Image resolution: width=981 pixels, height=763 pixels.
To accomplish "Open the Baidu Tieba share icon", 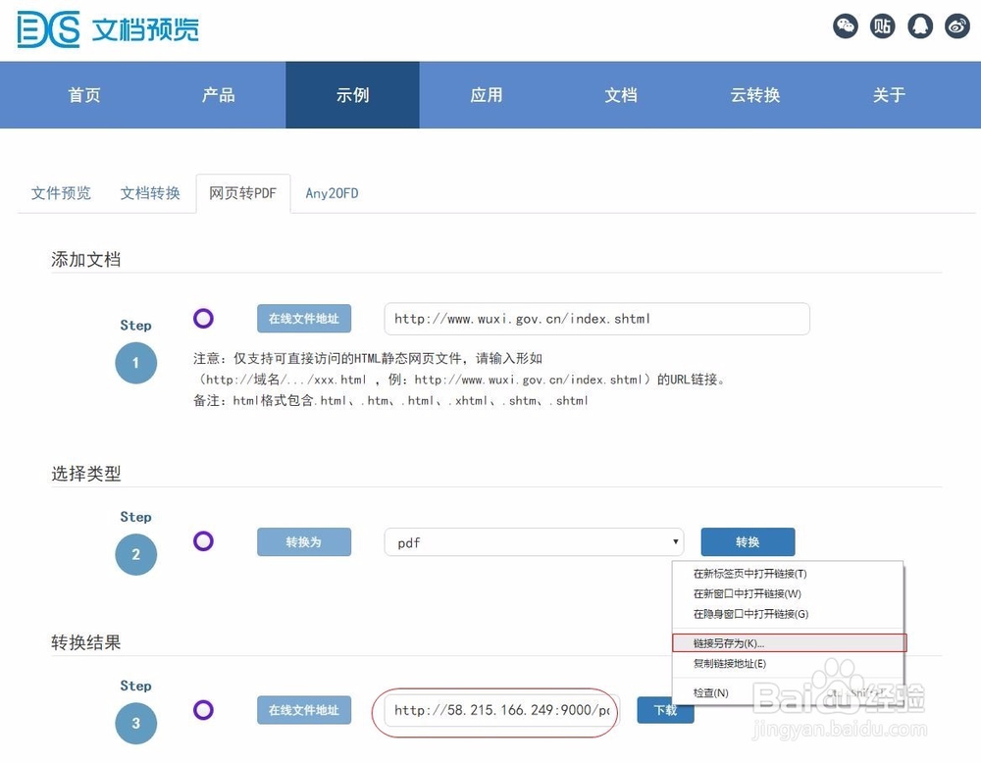I will [882, 26].
